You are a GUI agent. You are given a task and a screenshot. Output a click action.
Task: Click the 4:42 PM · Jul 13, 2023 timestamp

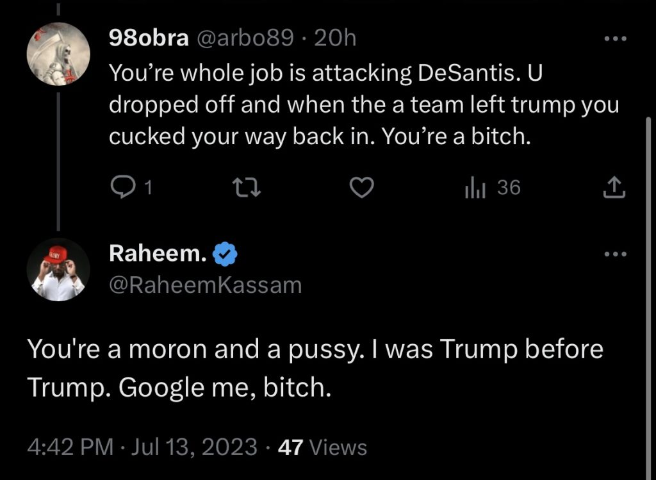pyautogui.click(x=142, y=446)
